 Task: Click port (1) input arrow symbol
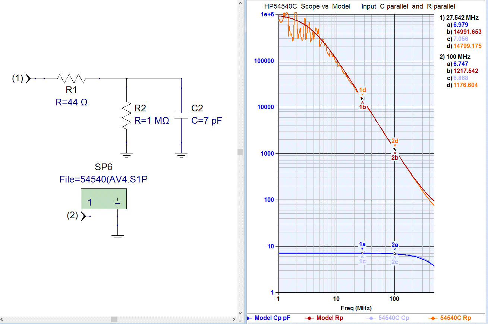coord(28,79)
